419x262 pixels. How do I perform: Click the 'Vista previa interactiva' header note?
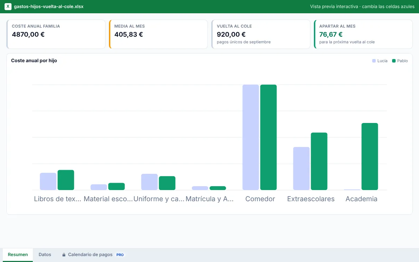pyautogui.click(x=362, y=7)
